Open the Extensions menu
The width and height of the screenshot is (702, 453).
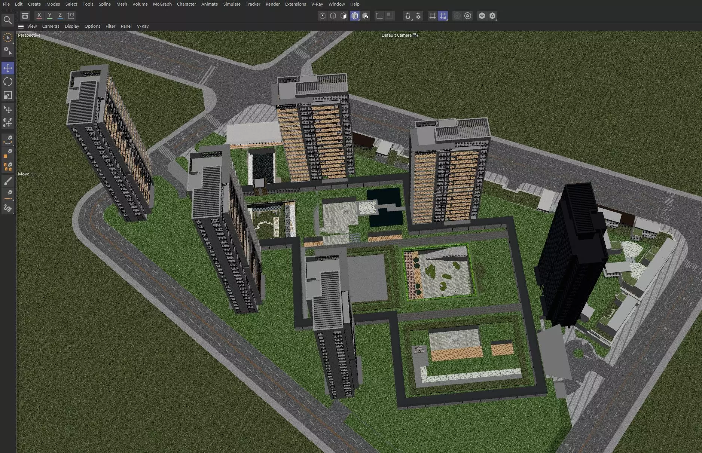pos(295,4)
